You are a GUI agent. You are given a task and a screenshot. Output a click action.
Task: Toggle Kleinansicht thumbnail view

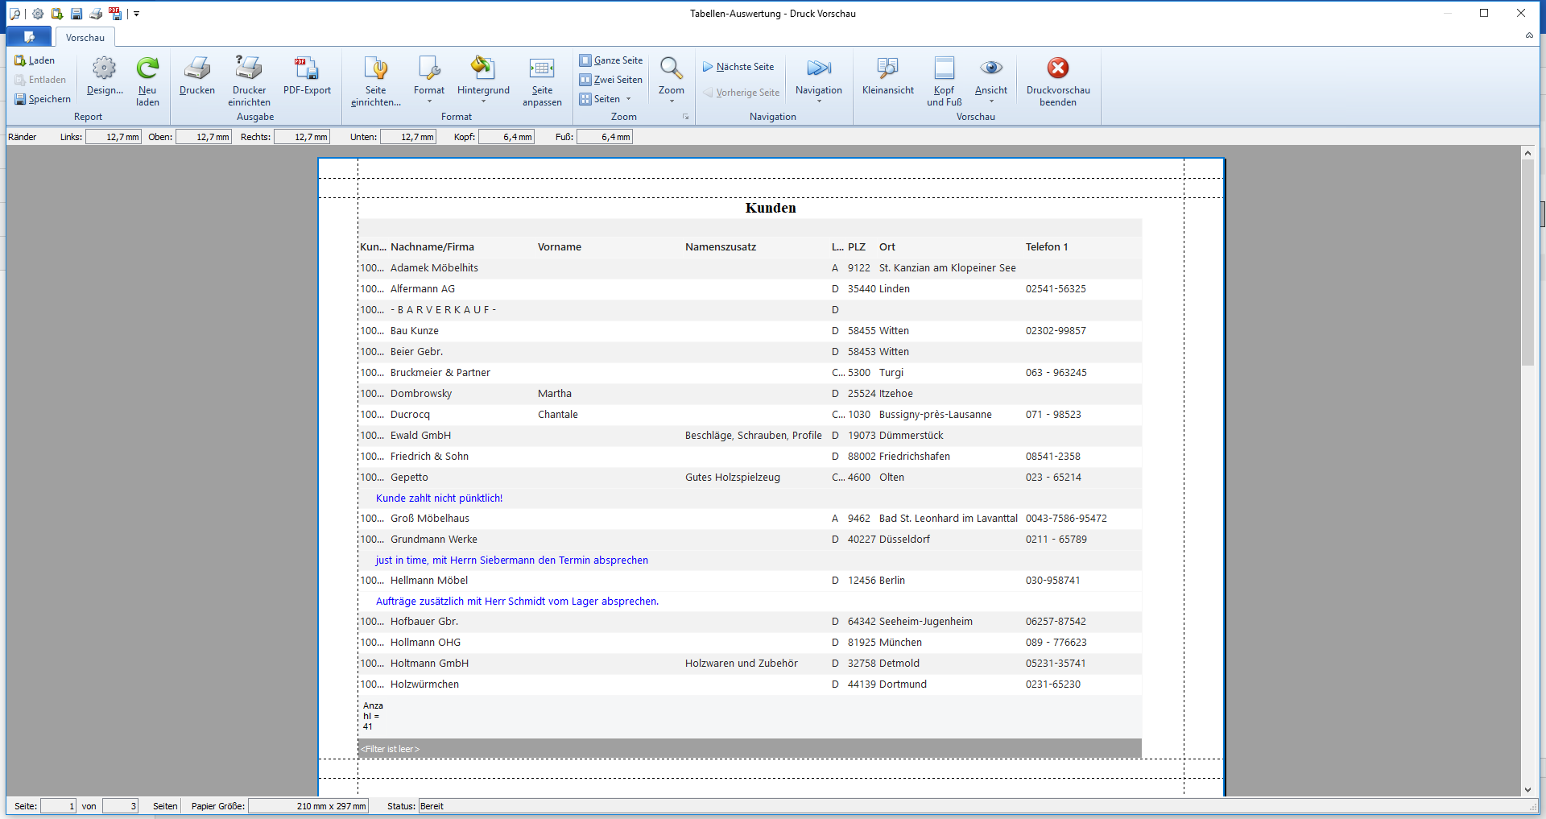(888, 77)
